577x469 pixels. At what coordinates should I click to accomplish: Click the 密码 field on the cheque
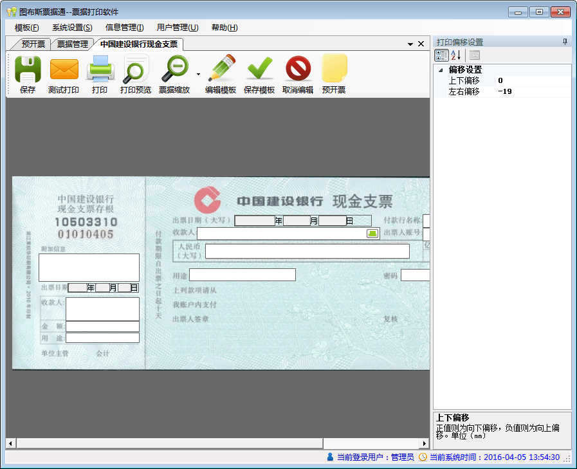[416, 275]
